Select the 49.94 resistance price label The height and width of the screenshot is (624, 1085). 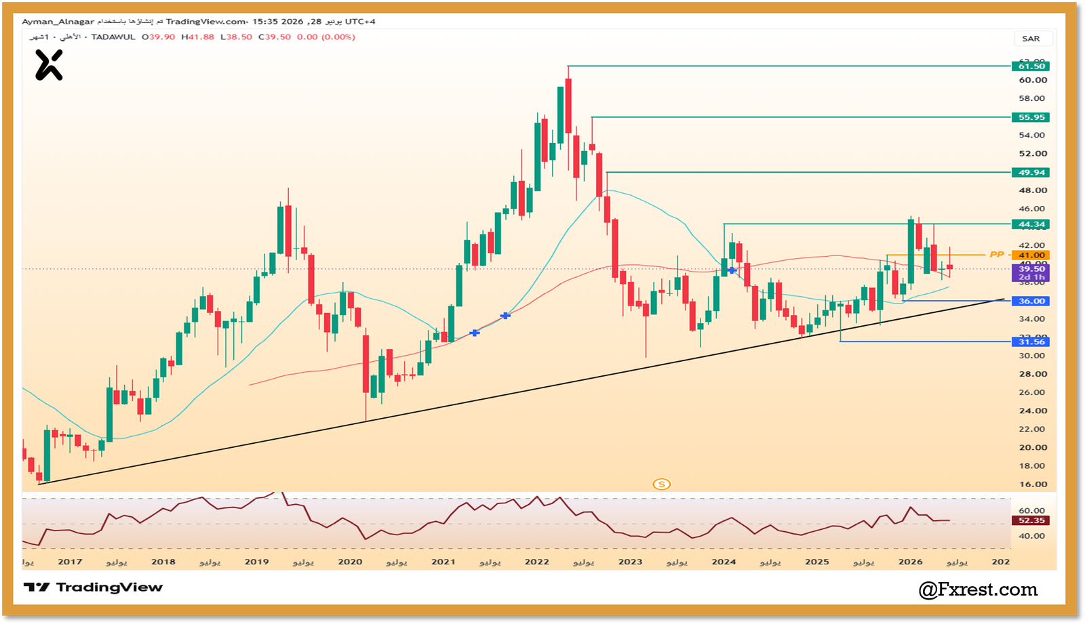(1031, 172)
